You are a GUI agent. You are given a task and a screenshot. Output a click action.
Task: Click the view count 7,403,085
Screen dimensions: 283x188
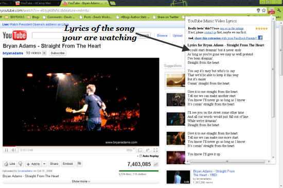[x=139, y=164]
